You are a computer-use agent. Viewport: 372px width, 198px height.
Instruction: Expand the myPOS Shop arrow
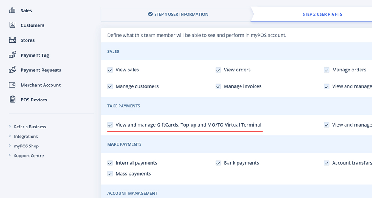click(x=10, y=146)
